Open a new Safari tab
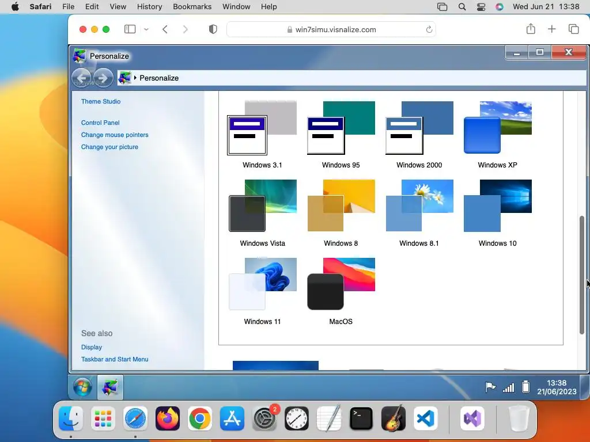The height and width of the screenshot is (442, 590). click(551, 29)
